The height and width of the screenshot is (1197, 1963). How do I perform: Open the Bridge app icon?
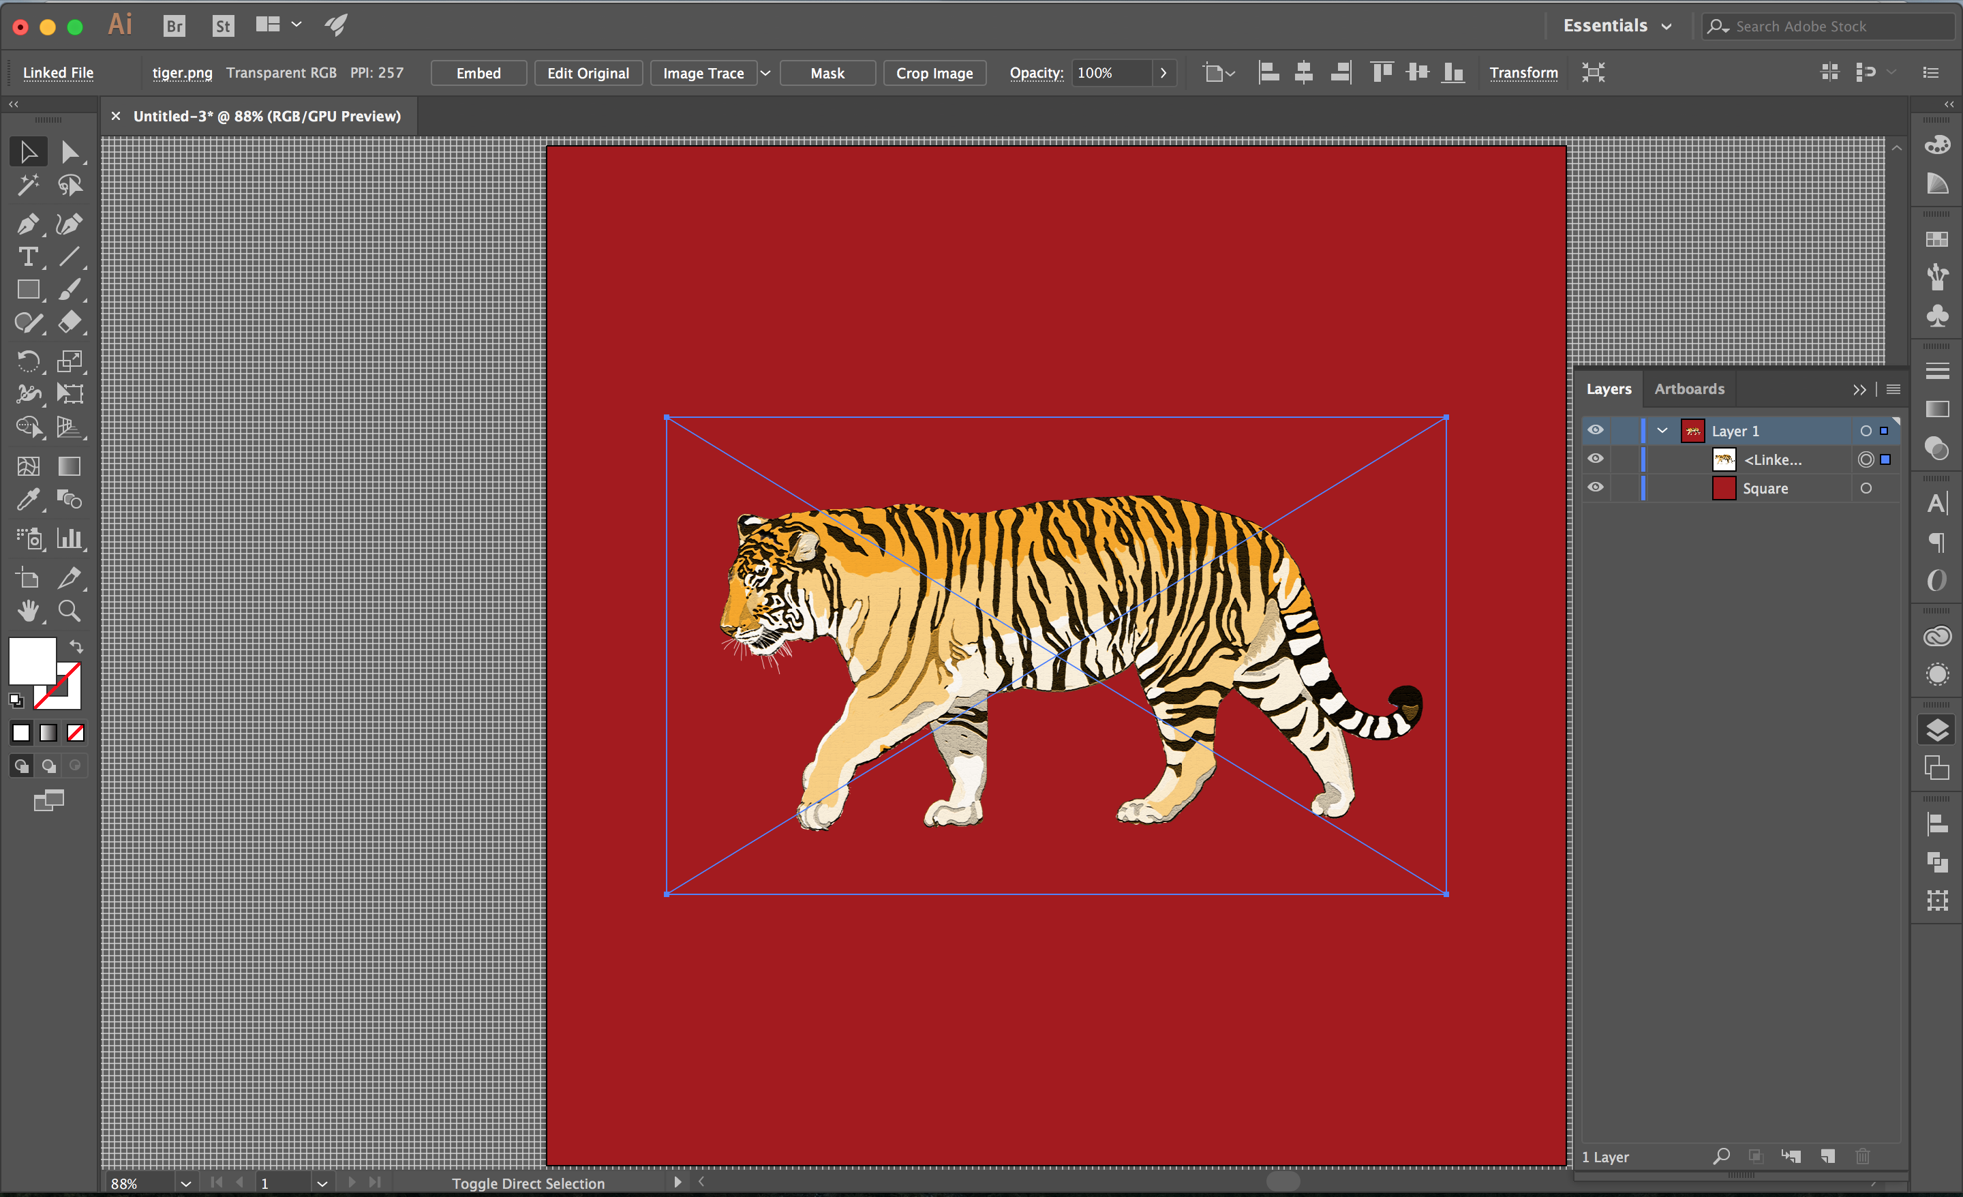click(174, 27)
